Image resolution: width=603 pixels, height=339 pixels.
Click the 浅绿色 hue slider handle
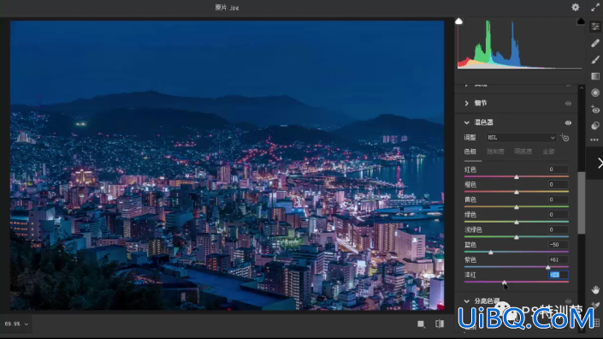(x=517, y=237)
